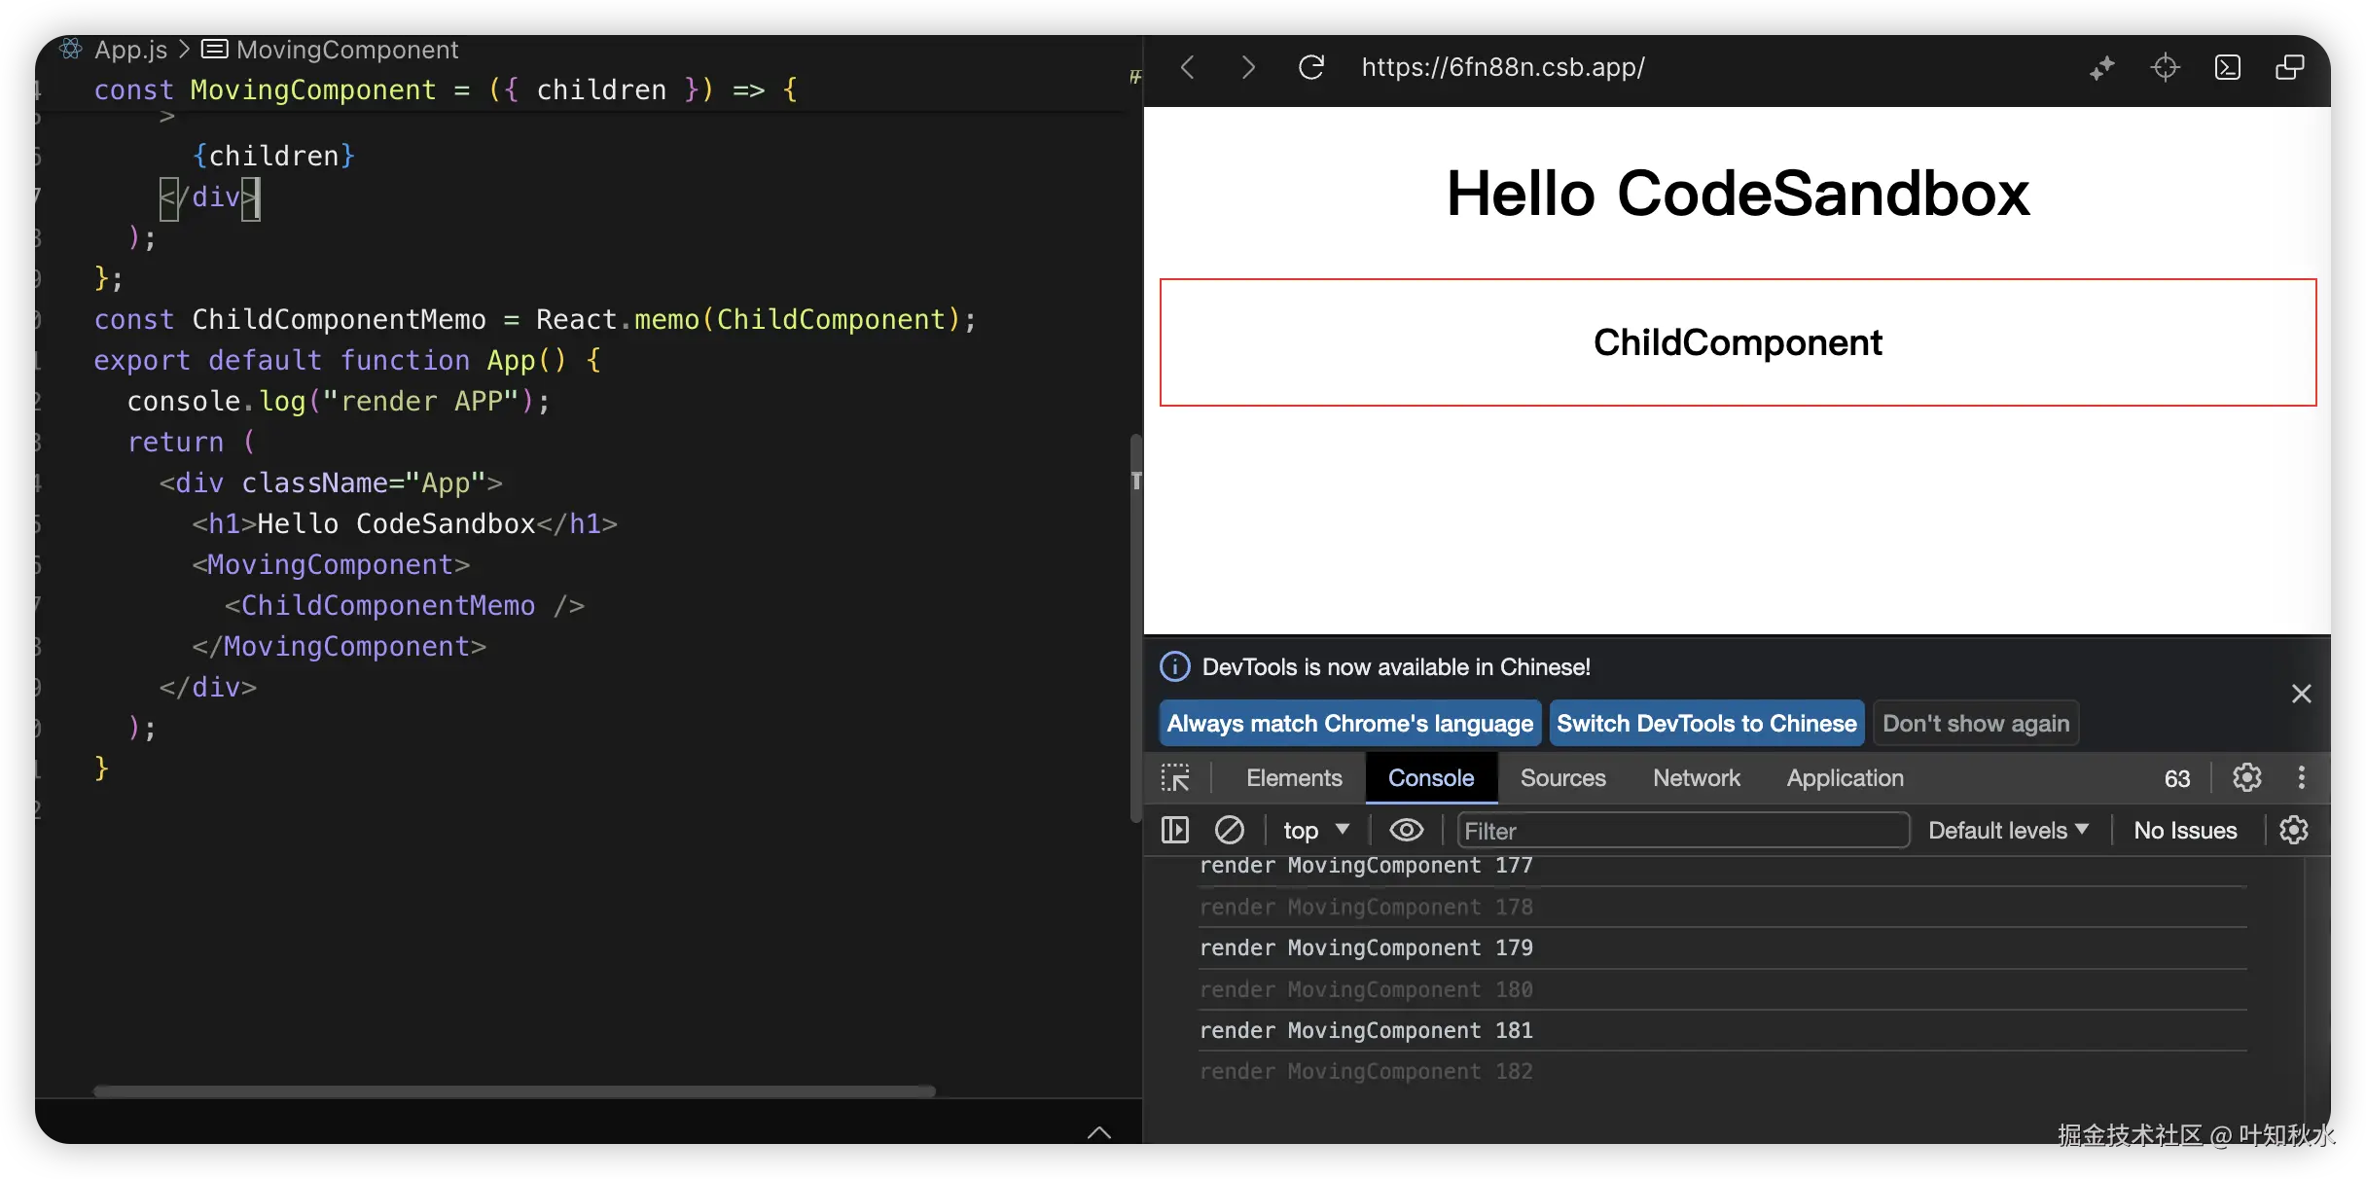The image size is (2366, 1179).
Task: Go forward in the preview browser
Action: tap(1248, 67)
